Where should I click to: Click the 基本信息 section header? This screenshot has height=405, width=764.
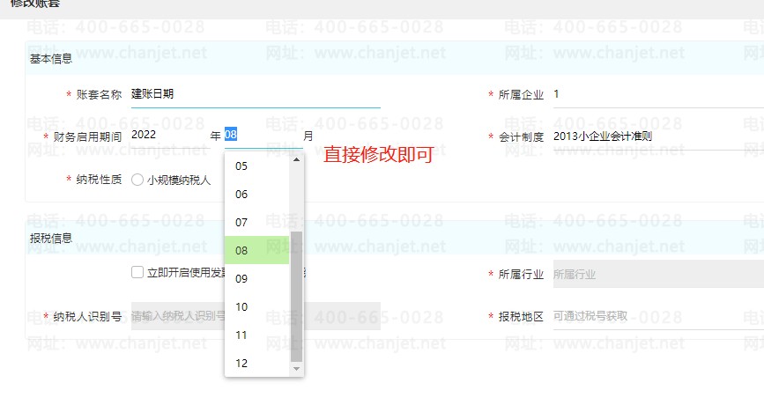(51, 59)
